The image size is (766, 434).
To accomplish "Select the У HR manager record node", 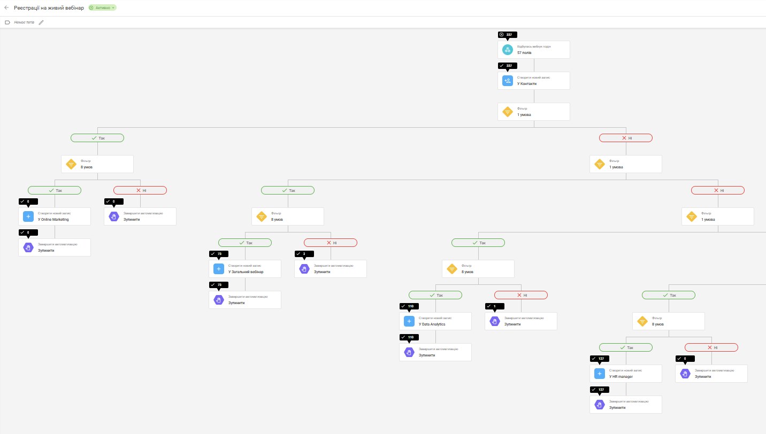I will pos(626,374).
